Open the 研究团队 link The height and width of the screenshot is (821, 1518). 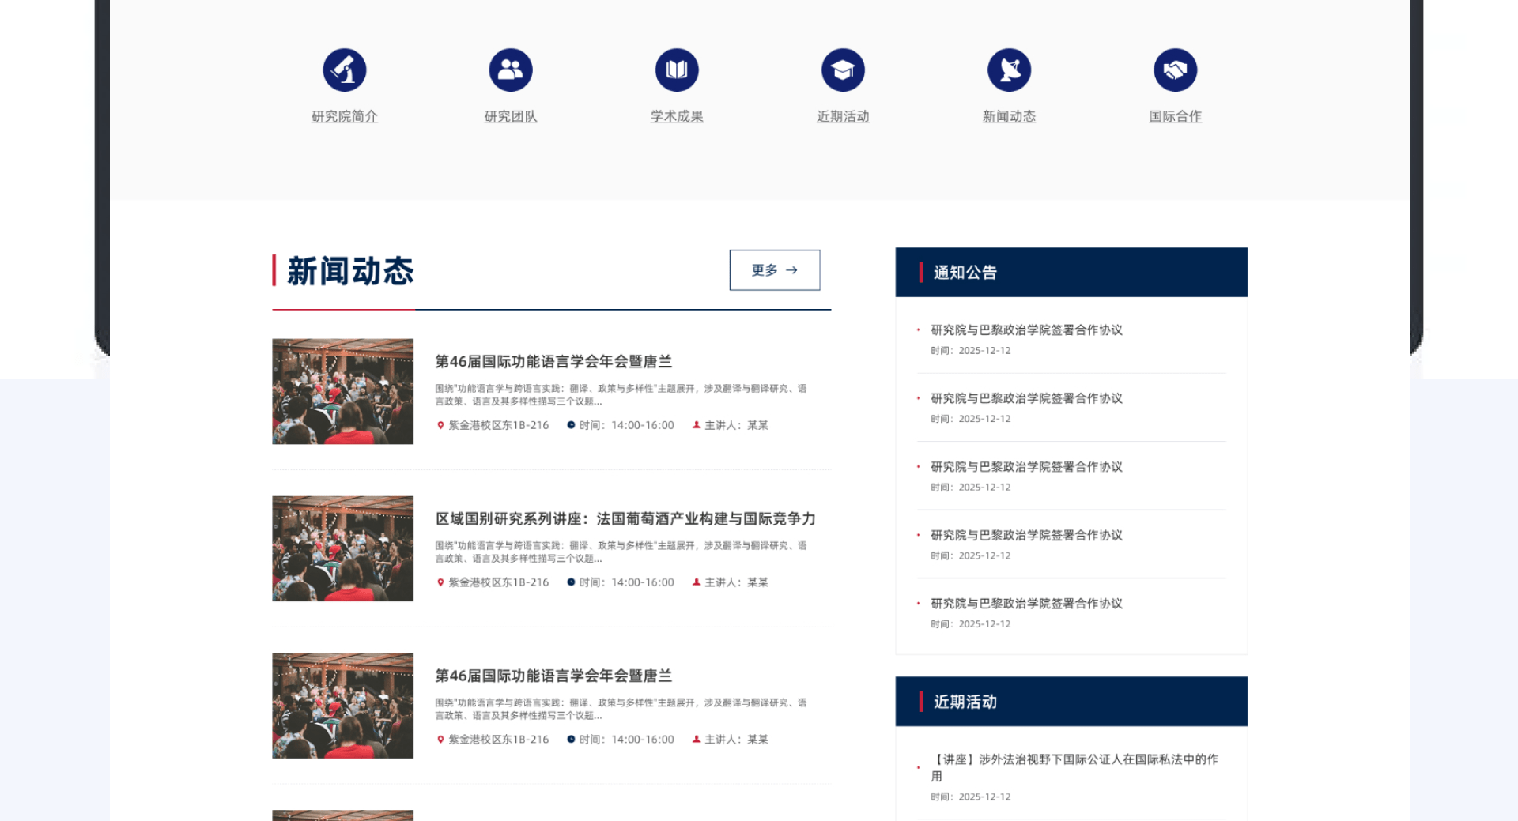(x=511, y=116)
